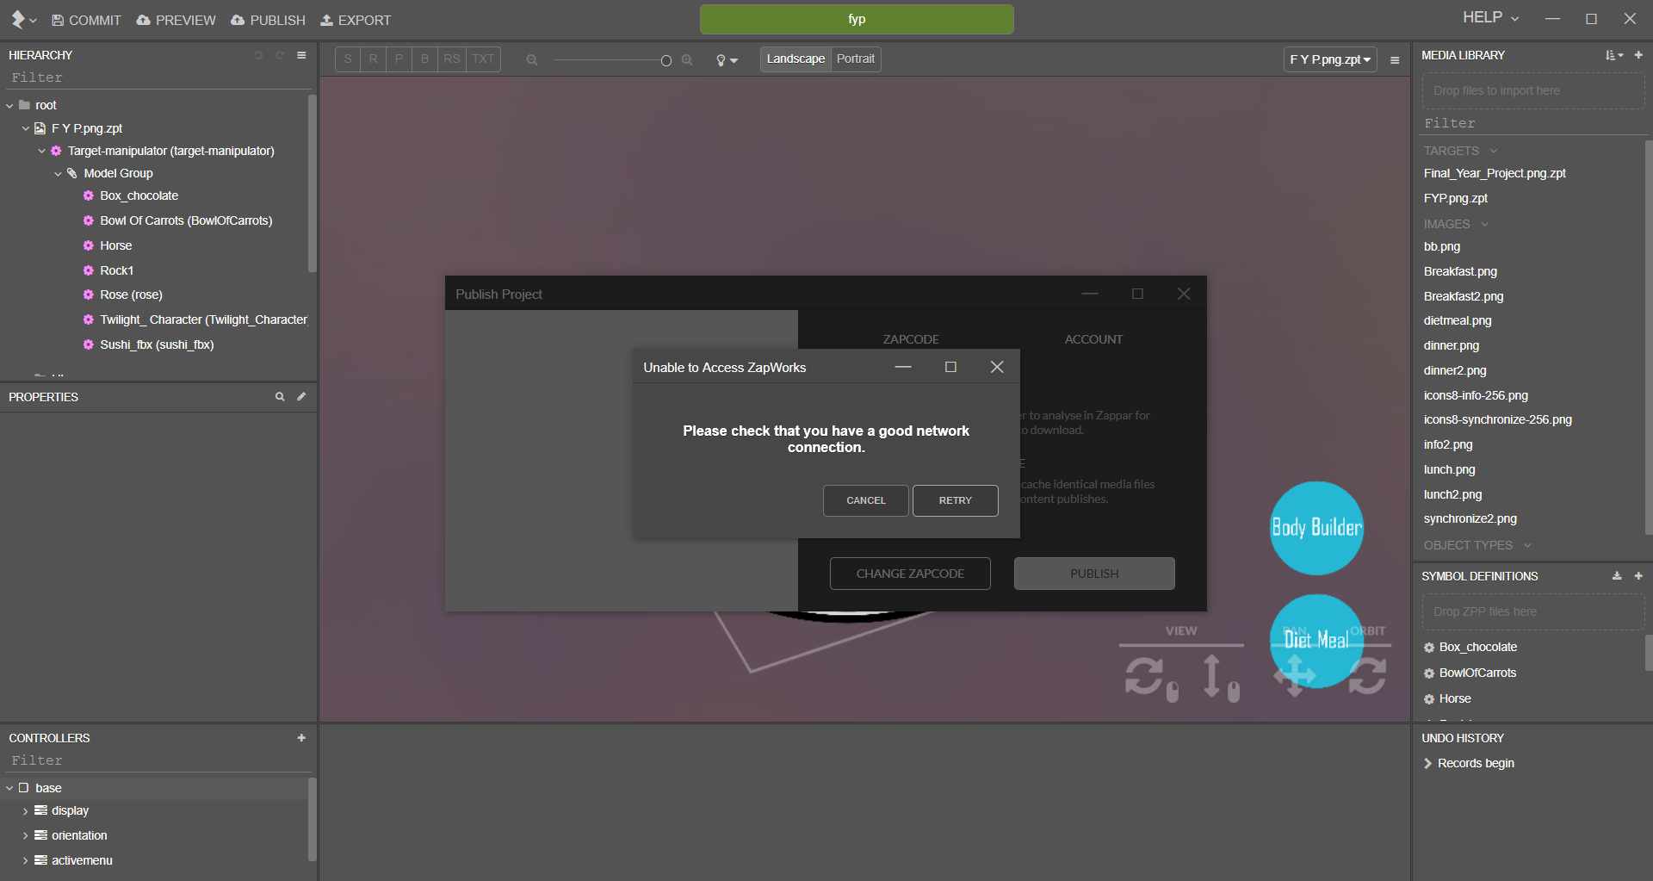Screen dimensions: 1653x881
Task: Click the undo arrow in the Hierarchy panel
Action: (258, 54)
